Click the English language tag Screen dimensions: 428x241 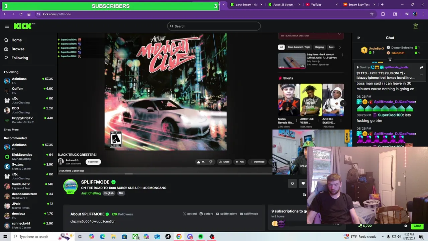tap(109, 193)
